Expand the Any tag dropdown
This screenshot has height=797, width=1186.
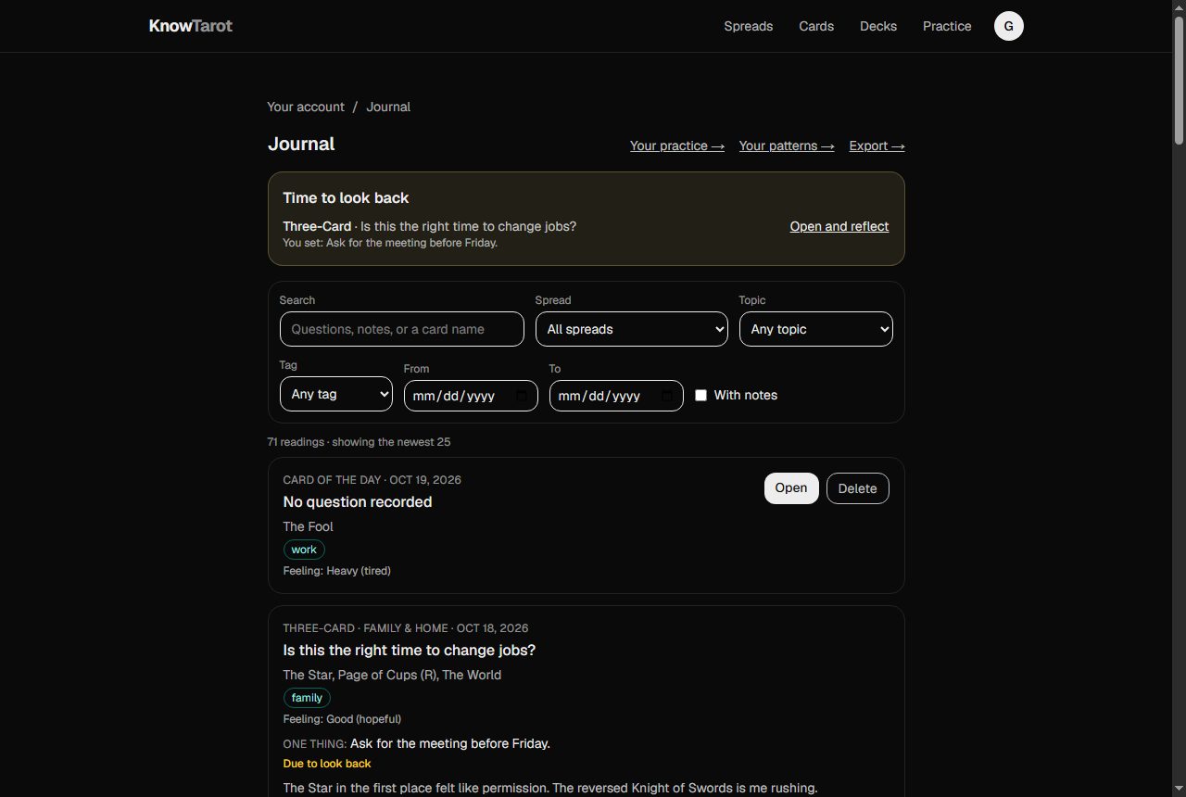click(x=336, y=394)
